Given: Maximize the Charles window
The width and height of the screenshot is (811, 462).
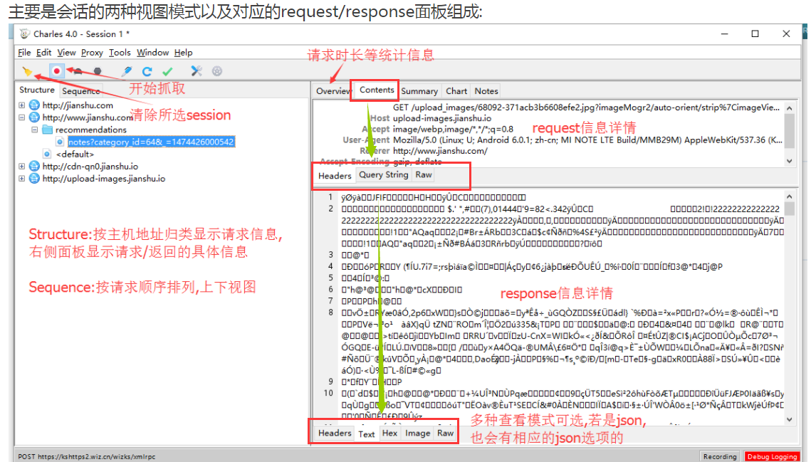Looking at the screenshot, I should (755, 33).
